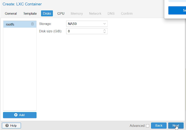The height and width of the screenshot is (130, 186).
Task: Open the Help documentation button
Action: click(11, 125)
